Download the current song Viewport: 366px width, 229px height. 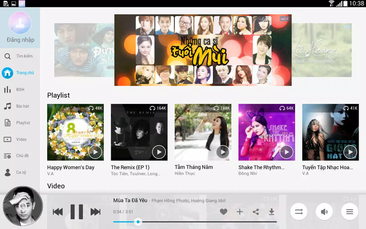[x=271, y=212]
